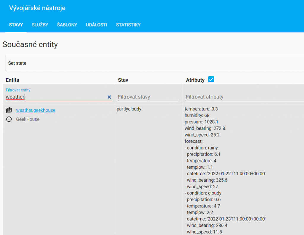Click the Vývojářské nástroje page title
Image resolution: width=304 pixels, height=235 pixels.
pos(37,8)
